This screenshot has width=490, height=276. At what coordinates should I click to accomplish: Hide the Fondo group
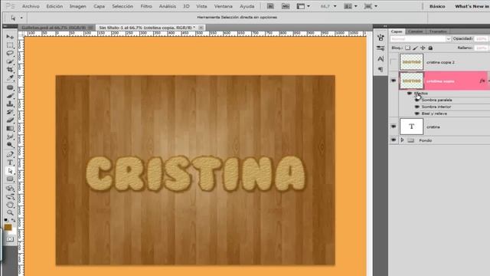[x=394, y=140]
